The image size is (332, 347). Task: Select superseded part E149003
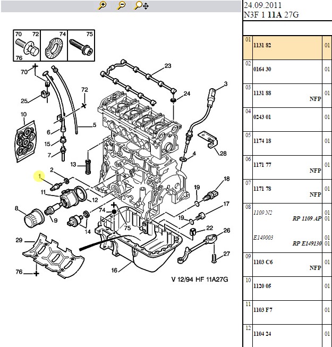point(263,238)
